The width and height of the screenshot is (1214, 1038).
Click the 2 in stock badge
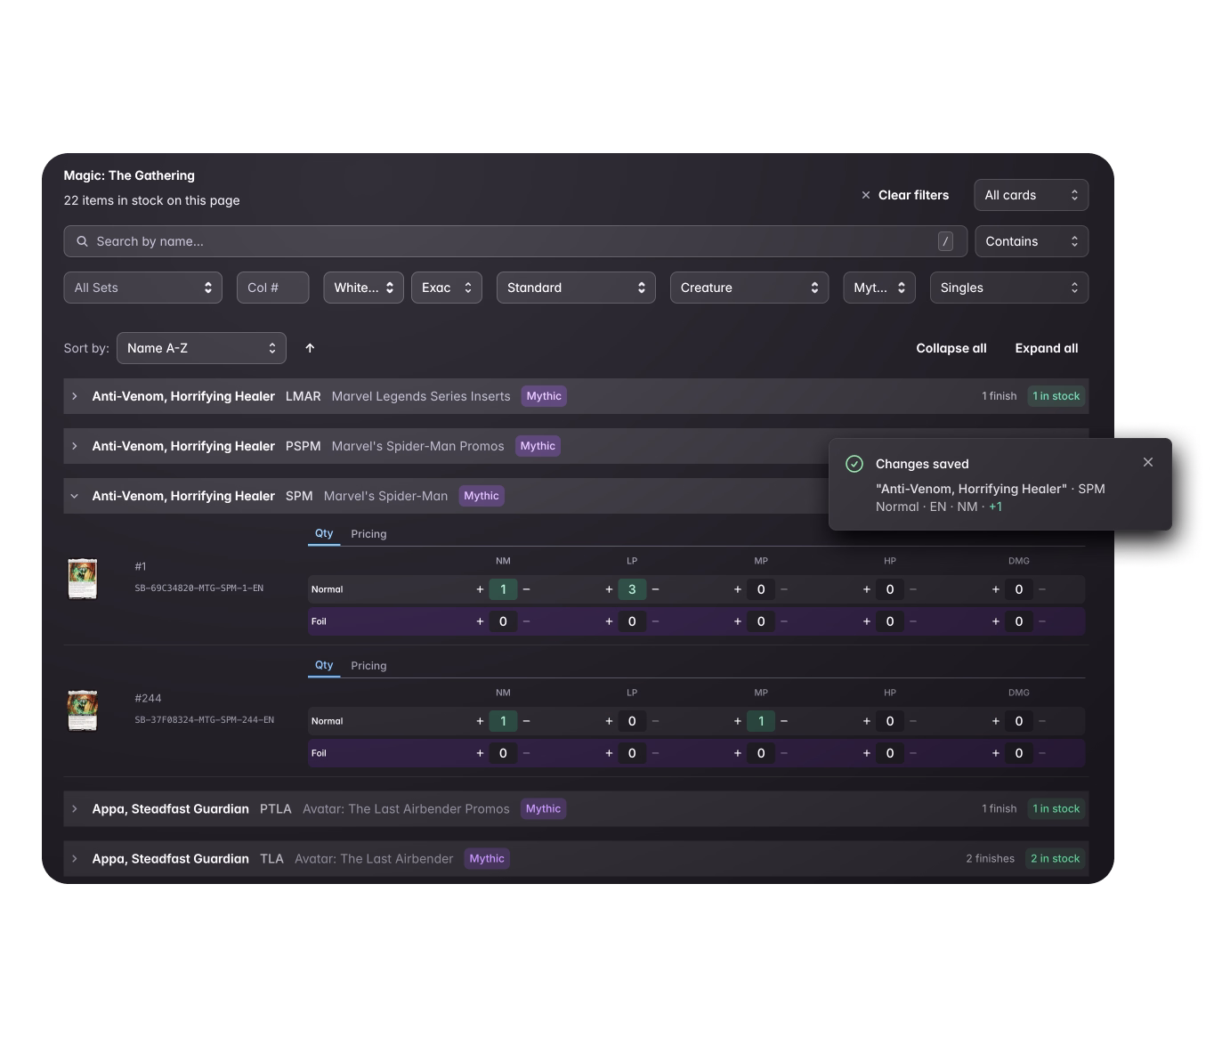1055,859
